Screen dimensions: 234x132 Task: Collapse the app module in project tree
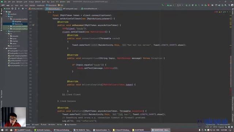(x=4, y=12)
